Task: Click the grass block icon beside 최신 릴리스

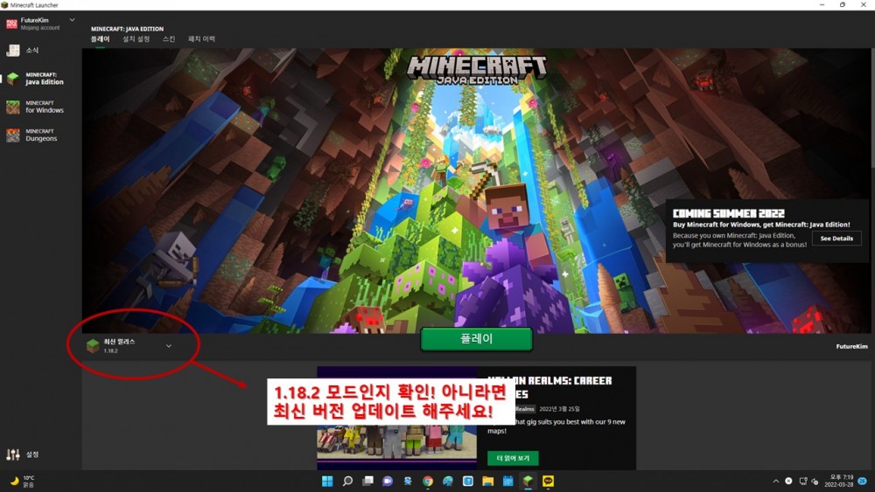Action: [93, 346]
